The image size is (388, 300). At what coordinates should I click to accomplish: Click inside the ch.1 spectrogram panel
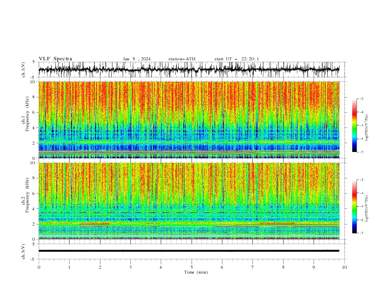189,120
